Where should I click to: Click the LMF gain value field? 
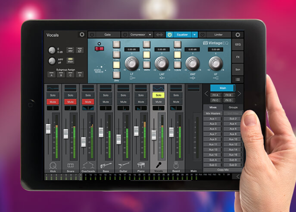point(162,50)
